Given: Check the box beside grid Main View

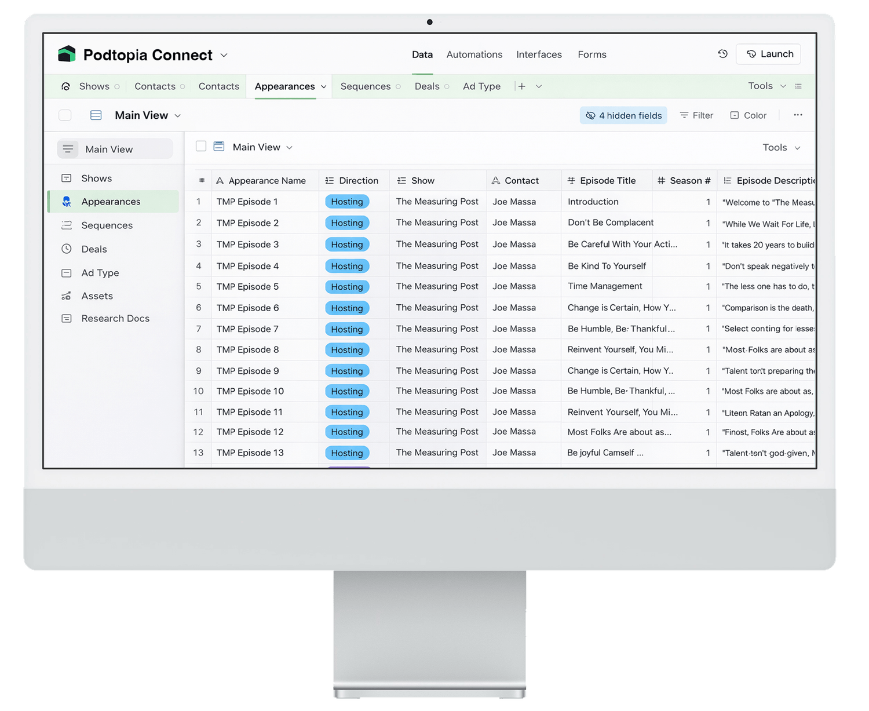Looking at the screenshot, I should click(201, 147).
